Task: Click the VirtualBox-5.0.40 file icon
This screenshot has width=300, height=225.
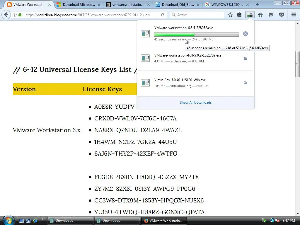Action: pos(145,83)
